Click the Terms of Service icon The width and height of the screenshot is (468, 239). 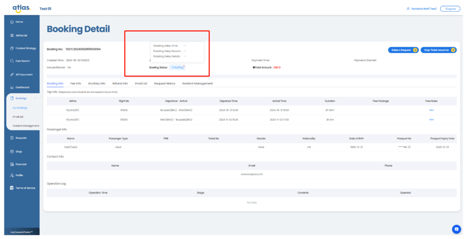tap(12, 188)
